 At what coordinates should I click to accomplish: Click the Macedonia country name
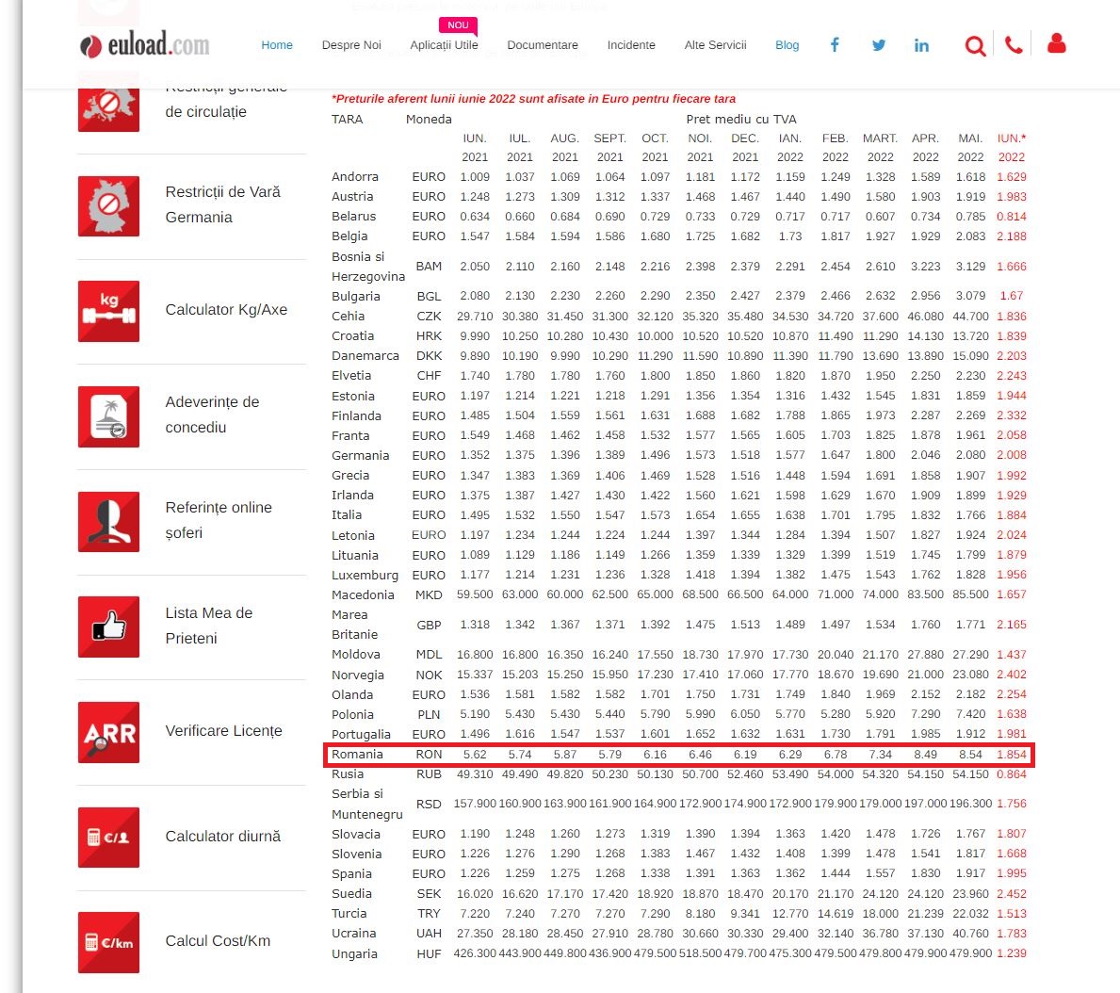click(x=363, y=594)
